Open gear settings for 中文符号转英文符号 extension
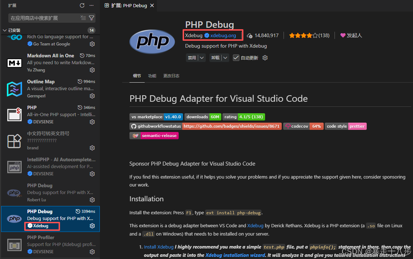Viewport: 413px width, 259px height. 92,148
